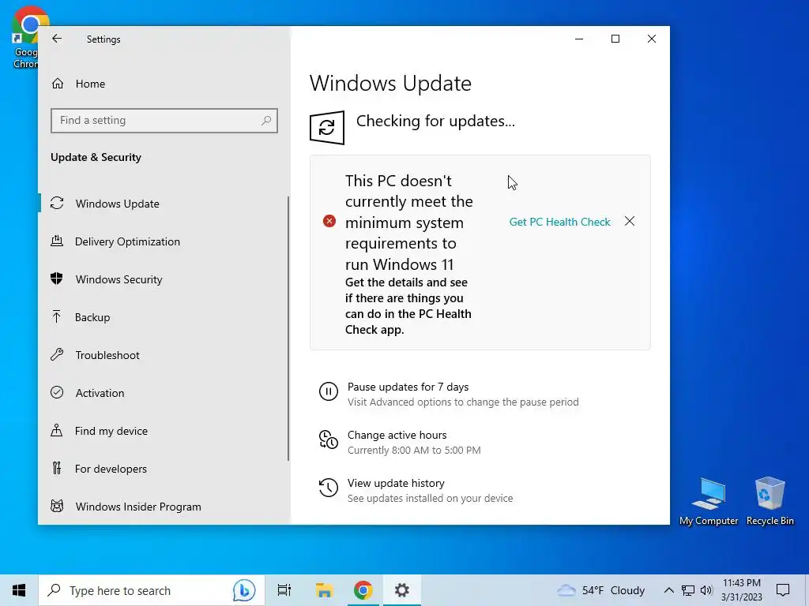
Task: Open Task View from the taskbar
Action: pyautogui.click(x=284, y=590)
